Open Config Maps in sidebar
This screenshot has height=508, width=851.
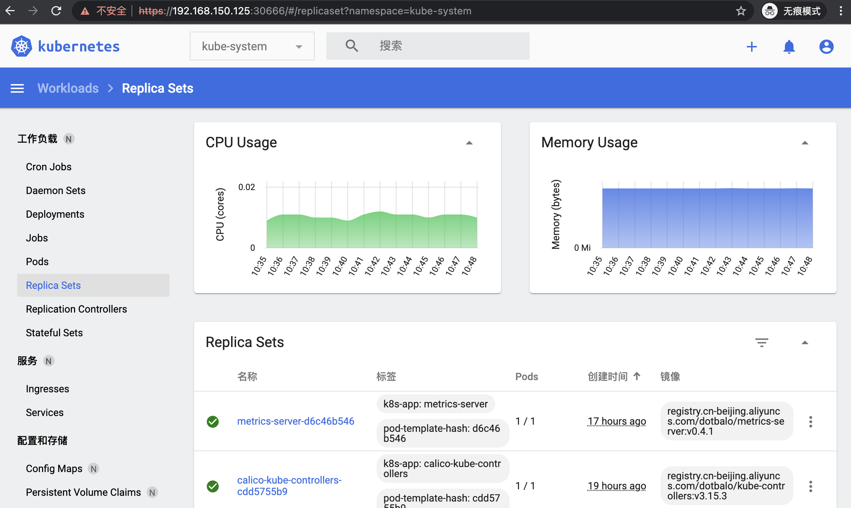pyautogui.click(x=54, y=468)
